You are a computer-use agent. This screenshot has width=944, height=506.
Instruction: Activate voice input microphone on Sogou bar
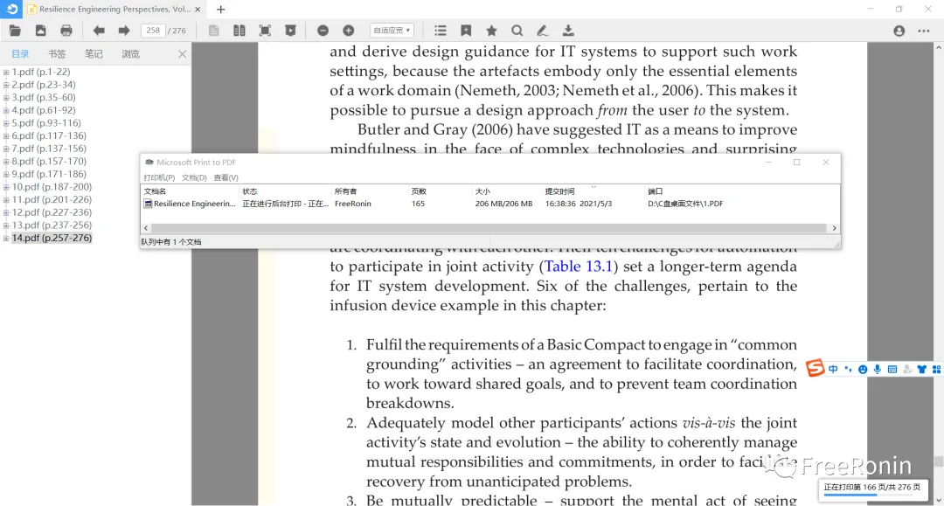[x=878, y=370]
